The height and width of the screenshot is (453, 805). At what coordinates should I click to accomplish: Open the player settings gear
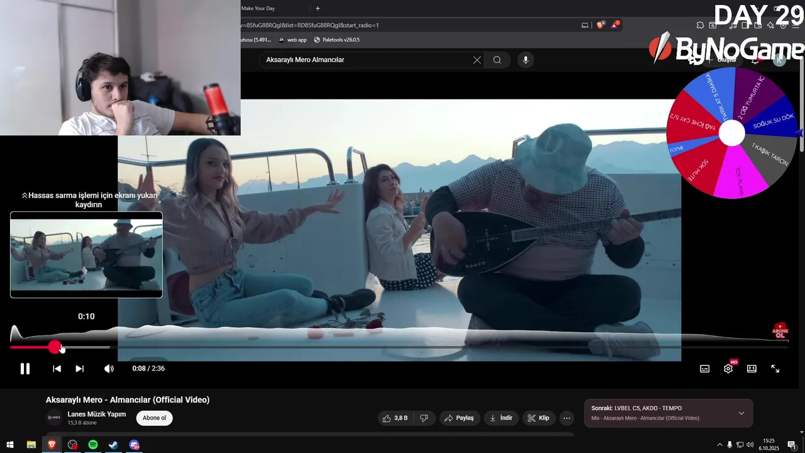click(x=728, y=369)
